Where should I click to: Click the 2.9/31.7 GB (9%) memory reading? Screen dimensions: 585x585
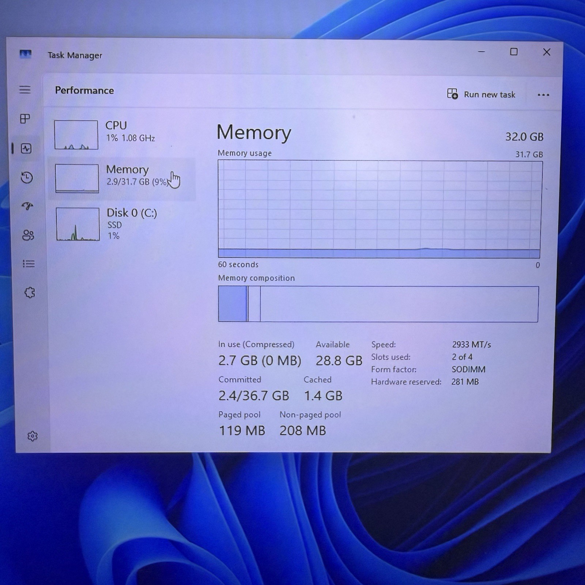click(x=137, y=182)
